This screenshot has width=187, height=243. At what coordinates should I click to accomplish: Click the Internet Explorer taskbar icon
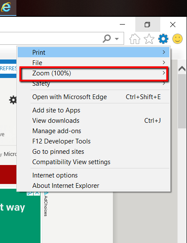point(6,7)
